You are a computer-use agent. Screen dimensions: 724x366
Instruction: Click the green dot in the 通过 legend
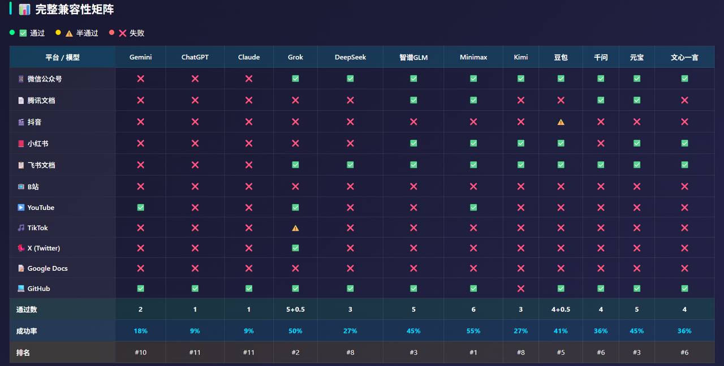[12, 33]
